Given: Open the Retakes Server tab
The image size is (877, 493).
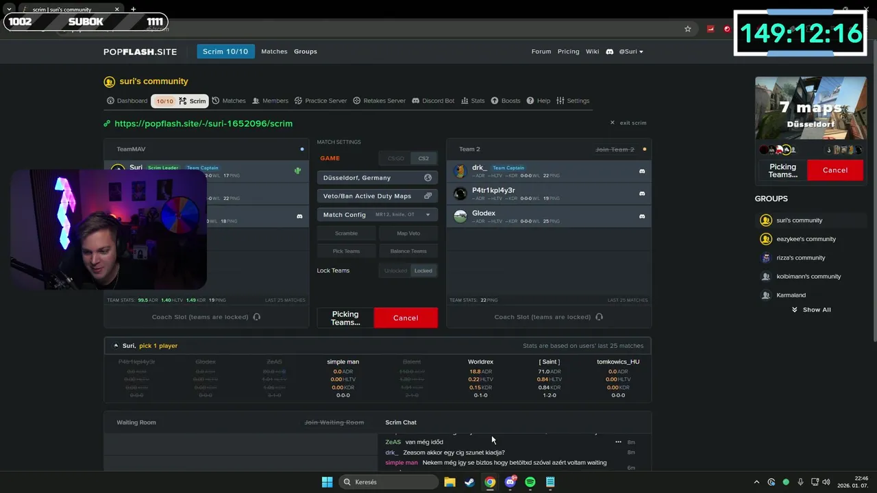Looking at the screenshot, I should (380, 101).
